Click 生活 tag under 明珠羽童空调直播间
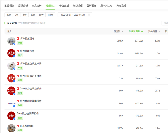Screen dimensions: 168x133 20,68
